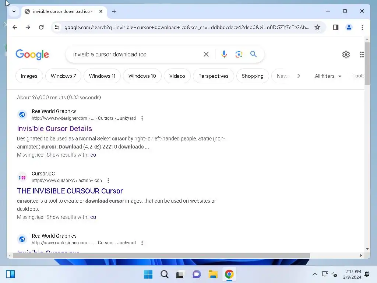This screenshot has width=377, height=283.
Task: Close the invisible cursor download tab
Action: point(101,11)
